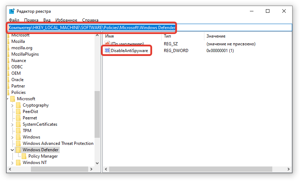Sort values by the Значение column header

click(216, 36)
